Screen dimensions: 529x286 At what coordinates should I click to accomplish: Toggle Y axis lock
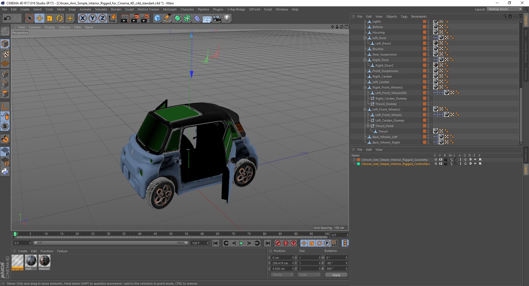tap(93, 18)
